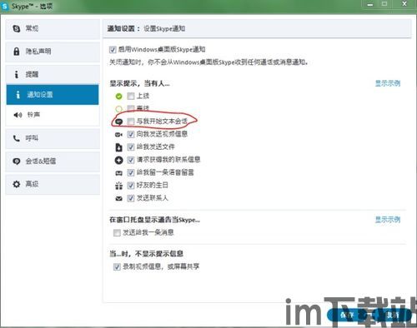Toggle 录制视频信息,或屏幕共享 checkbox
This screenshot has height=328, width=417.
[x=117, y=266]
